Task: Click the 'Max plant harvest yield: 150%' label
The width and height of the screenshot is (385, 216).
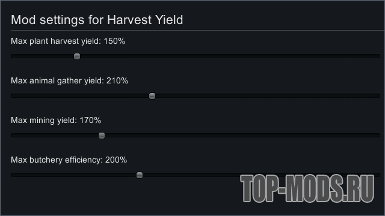Action: click(x=68, y=41)
